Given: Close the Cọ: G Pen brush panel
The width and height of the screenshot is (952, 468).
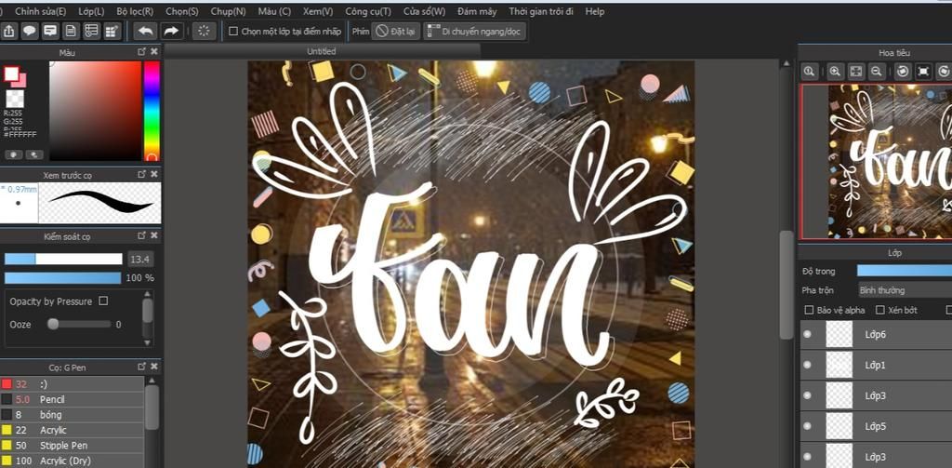Looking at the screenshot, I should [154, 366].
